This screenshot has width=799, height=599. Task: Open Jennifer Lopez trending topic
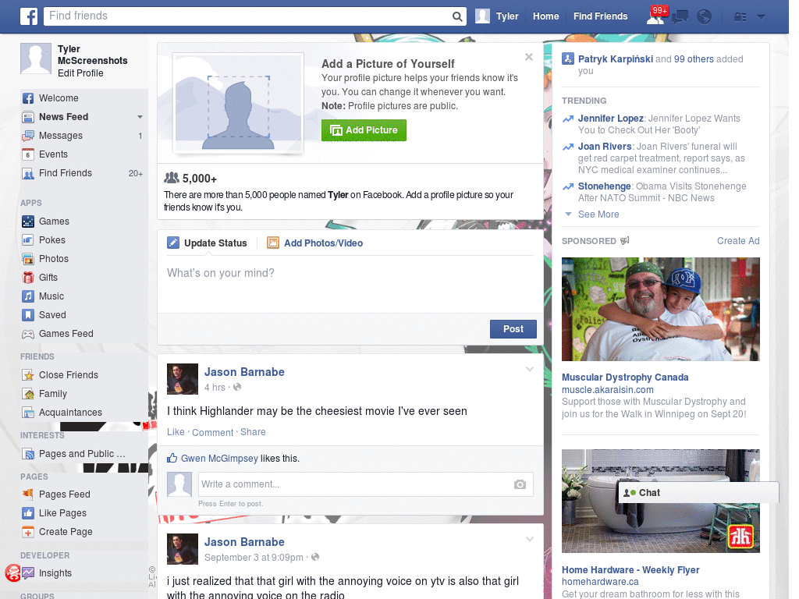(x=610, y=119)
